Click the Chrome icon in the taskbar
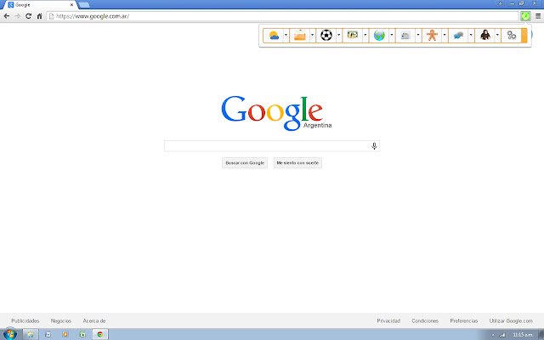Viewport: 544px width, 340px height. tap(100, 334)
